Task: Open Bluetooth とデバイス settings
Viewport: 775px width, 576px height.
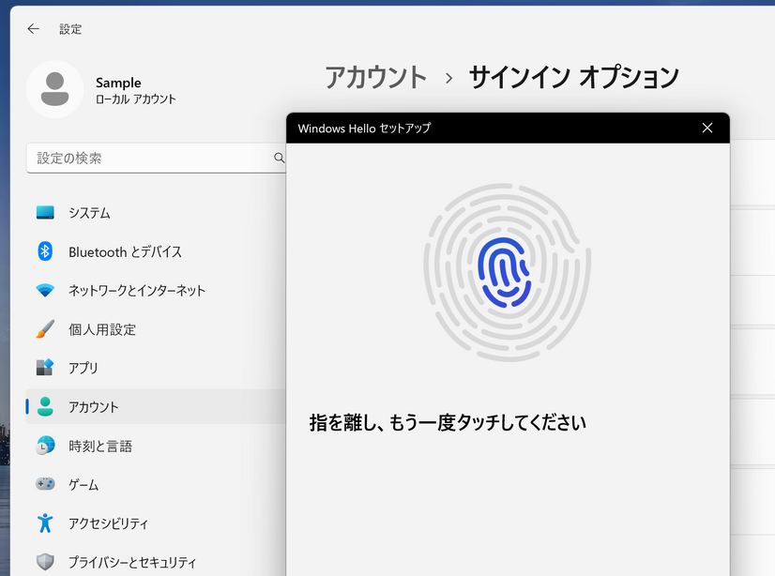Action: point(156,251)
